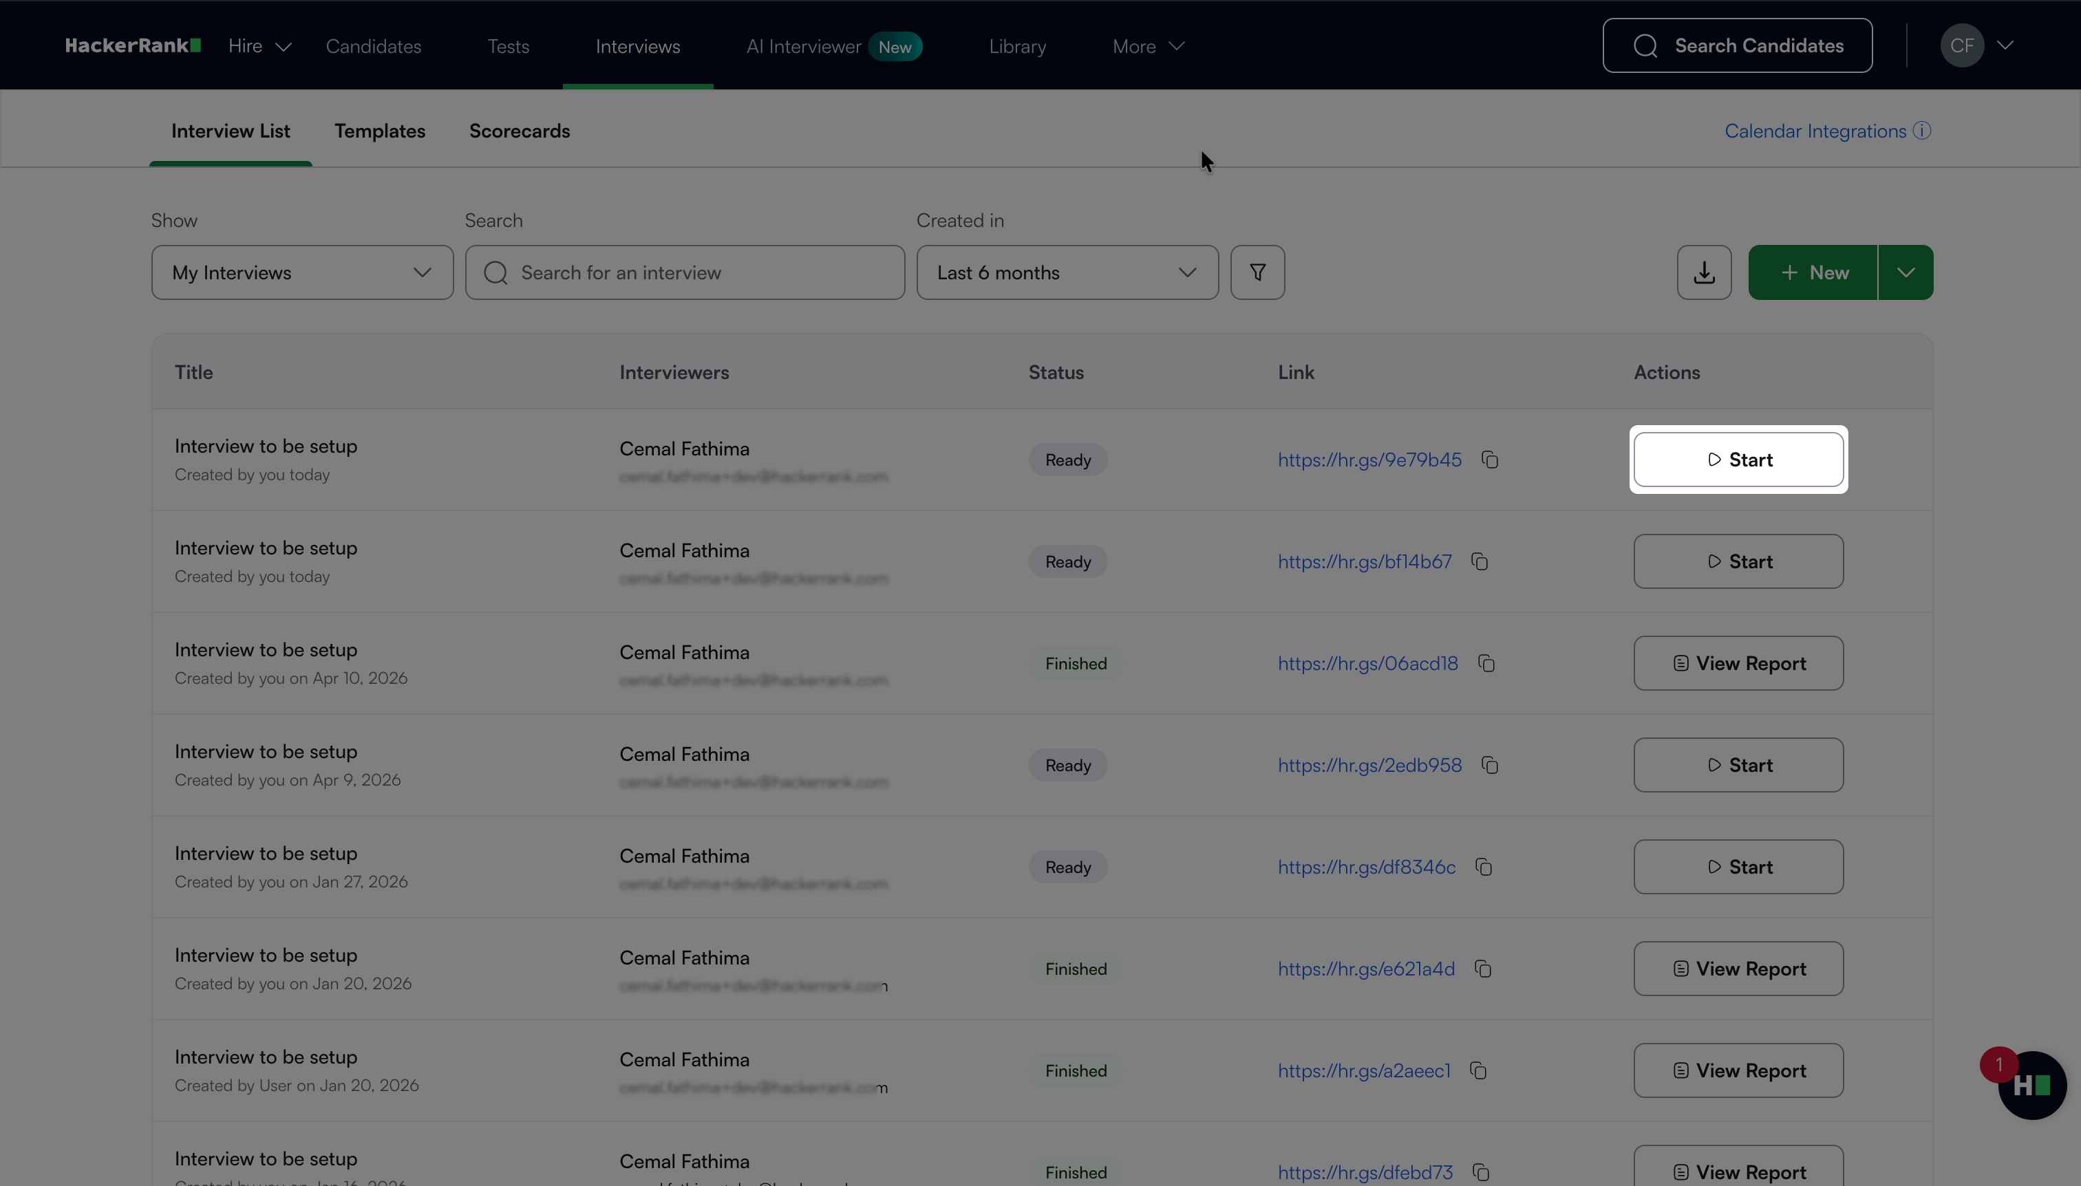Click the download export icon

click(x=1704, y=272)
